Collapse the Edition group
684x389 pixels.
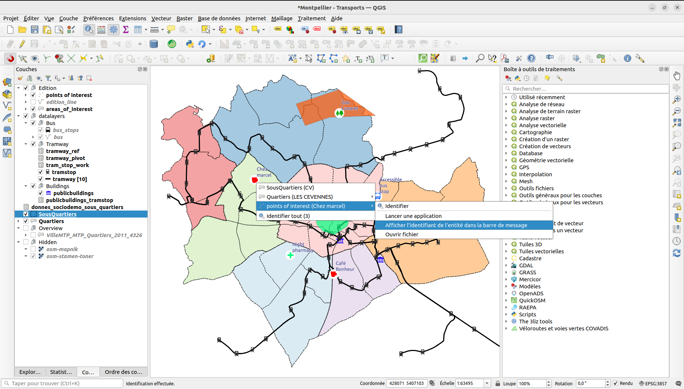coord(18,88)
